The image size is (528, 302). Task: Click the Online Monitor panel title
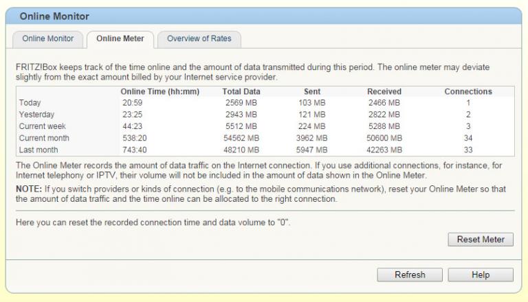click(x=54, y=16)
